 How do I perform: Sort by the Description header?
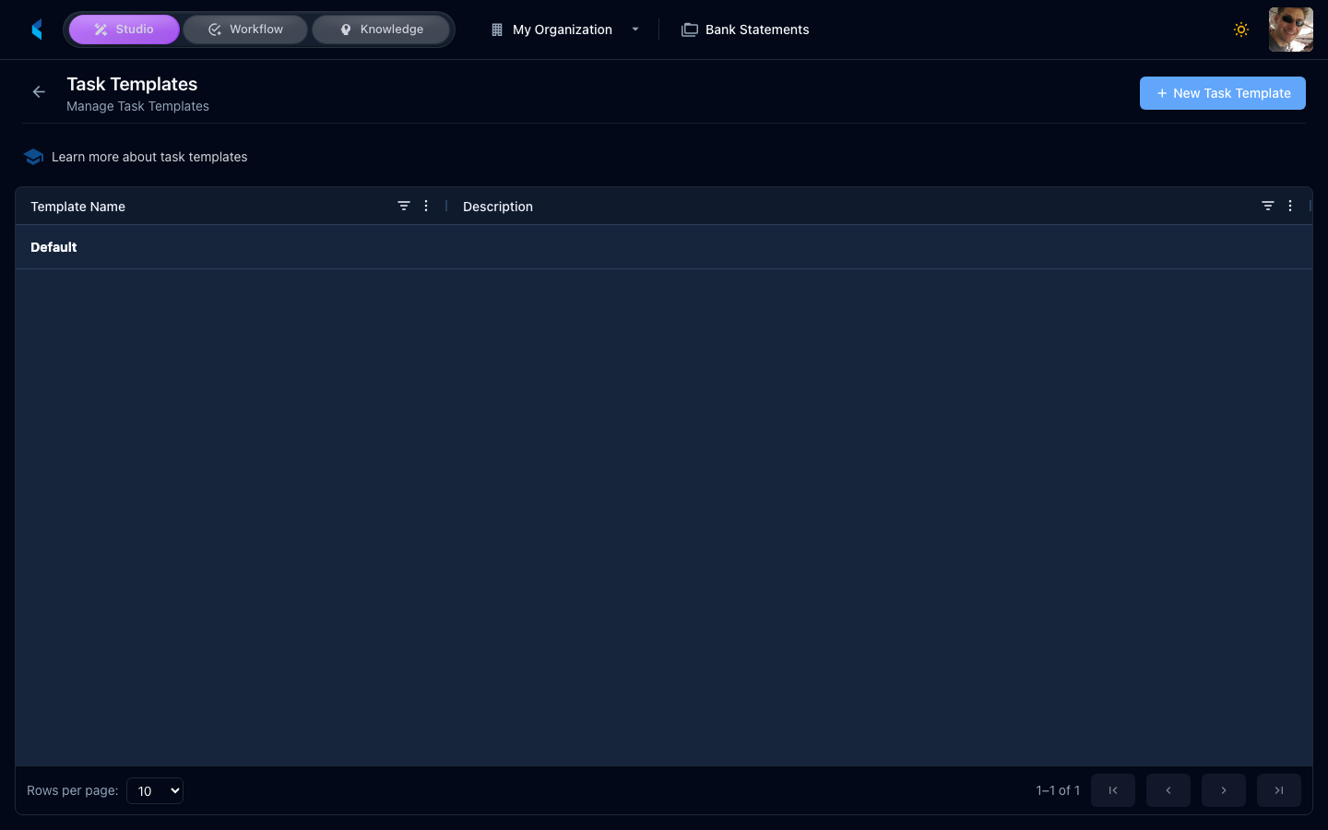[x=498, y=207]
